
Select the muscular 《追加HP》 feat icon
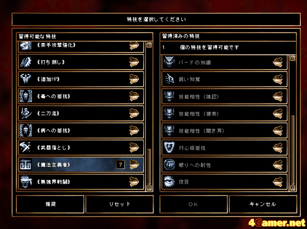coord(26,79)
